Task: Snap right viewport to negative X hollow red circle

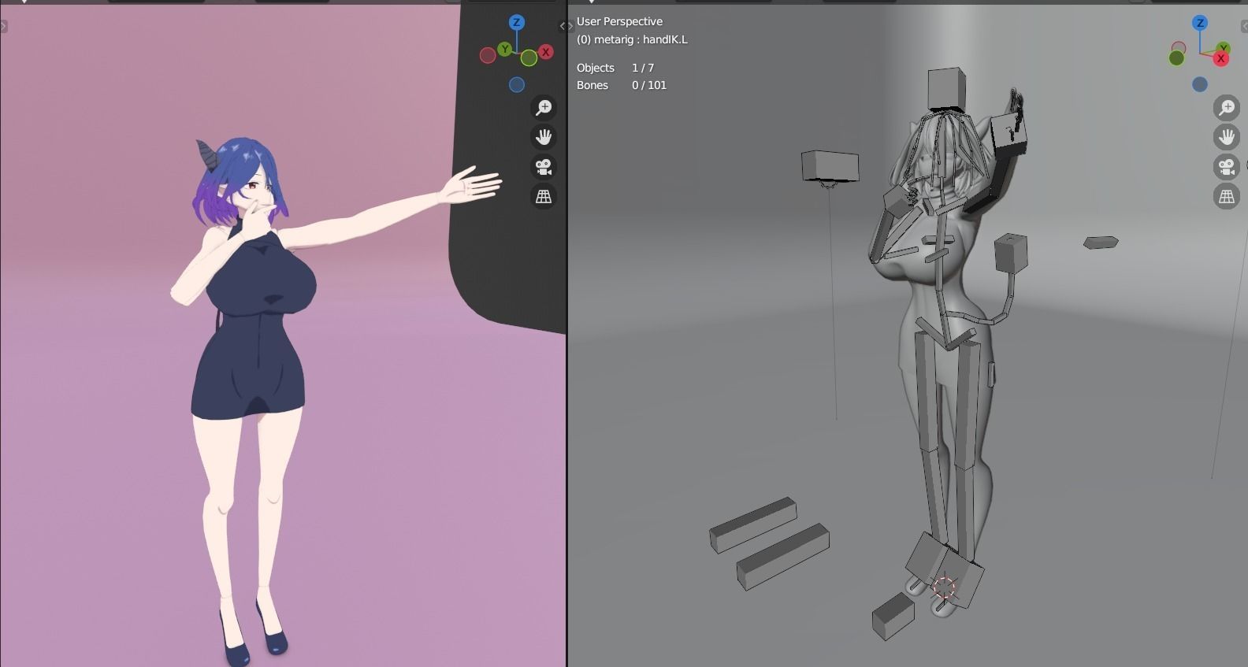Action: pyautogui.click(x=1179, y=48)
